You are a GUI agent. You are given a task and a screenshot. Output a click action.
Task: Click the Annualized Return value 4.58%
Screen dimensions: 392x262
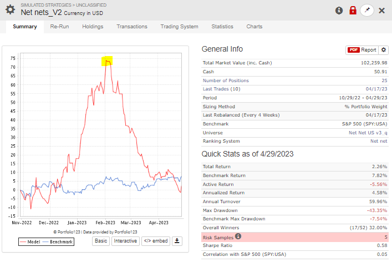click(379, 193)
